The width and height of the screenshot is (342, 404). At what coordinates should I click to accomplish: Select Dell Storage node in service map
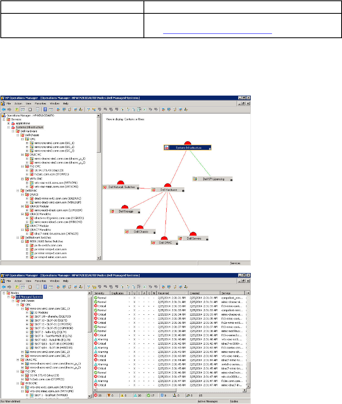pyautogui.click(x=125, y=211)
